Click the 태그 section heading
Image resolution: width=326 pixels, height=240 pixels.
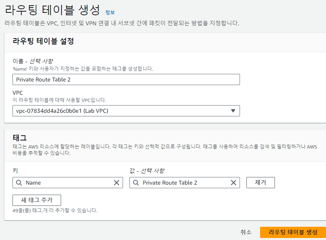(20, 138)
